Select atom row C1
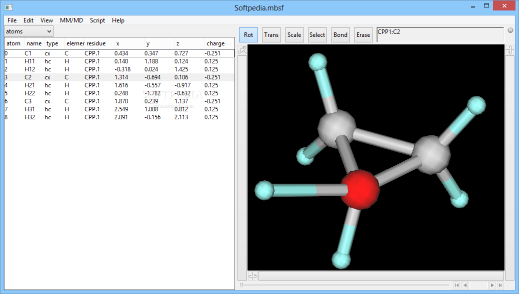 tap(119, 53)
